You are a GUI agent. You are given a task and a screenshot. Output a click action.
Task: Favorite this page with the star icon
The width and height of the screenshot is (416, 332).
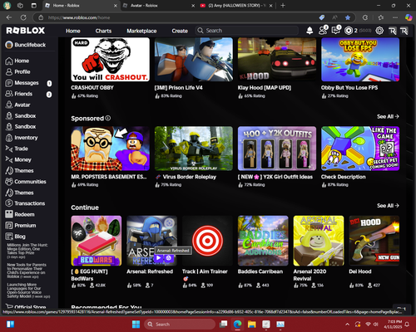click(348, 17)
